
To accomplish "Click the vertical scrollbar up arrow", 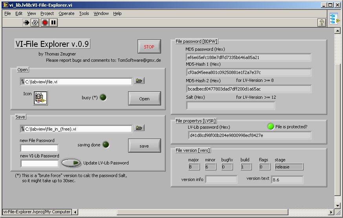I will (x=337, y=31).
